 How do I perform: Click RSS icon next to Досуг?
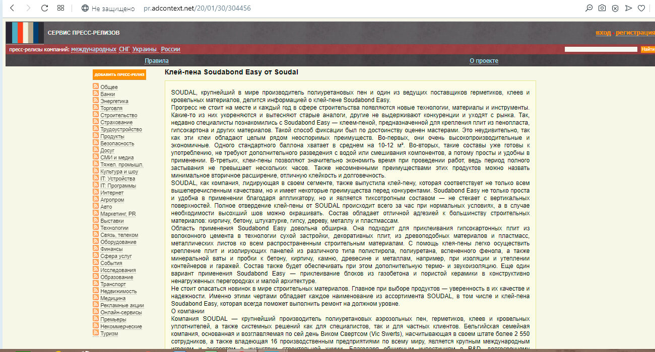point(96,150)
